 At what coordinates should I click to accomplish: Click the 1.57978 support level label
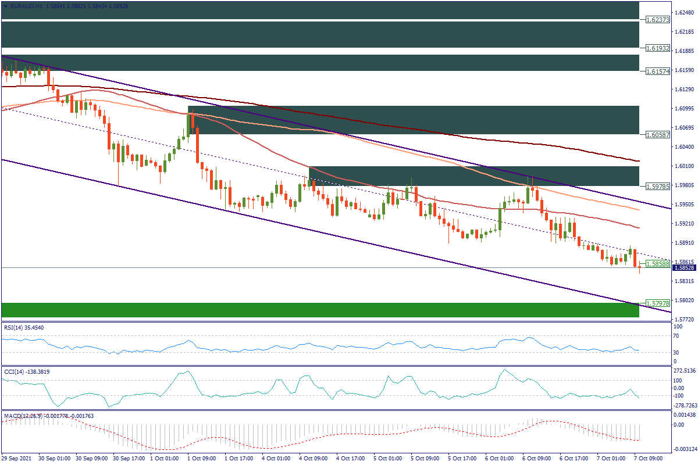(658, 303)
